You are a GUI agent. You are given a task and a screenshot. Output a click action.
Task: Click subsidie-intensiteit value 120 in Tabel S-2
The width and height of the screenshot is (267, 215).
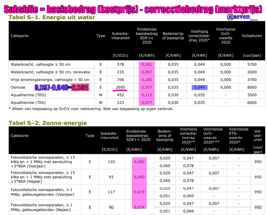(x=111, y=162)
